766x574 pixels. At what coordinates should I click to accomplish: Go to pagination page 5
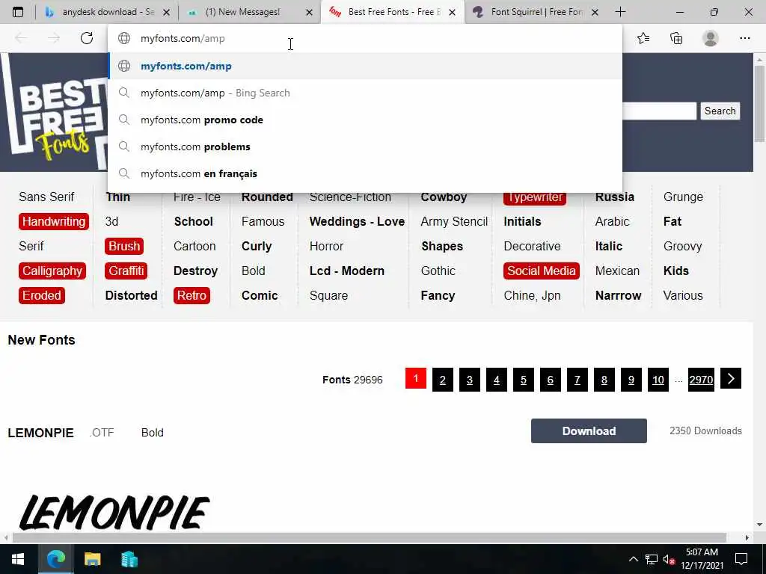click(523, 380)
